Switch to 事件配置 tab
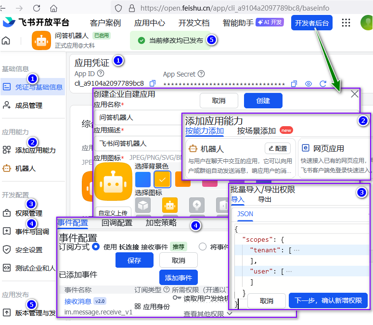Image resolution: width=373 pixels, height=325 pixels. pos(73,223)
